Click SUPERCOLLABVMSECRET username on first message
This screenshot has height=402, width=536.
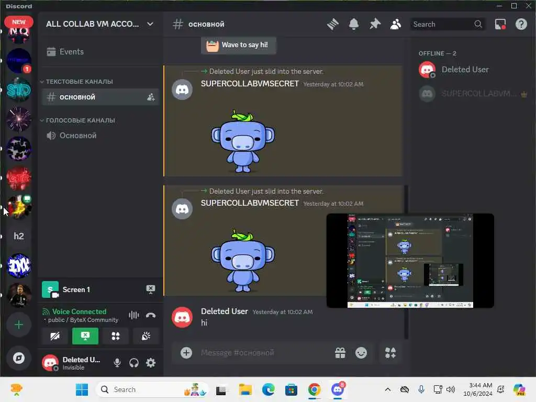(250, 84)
